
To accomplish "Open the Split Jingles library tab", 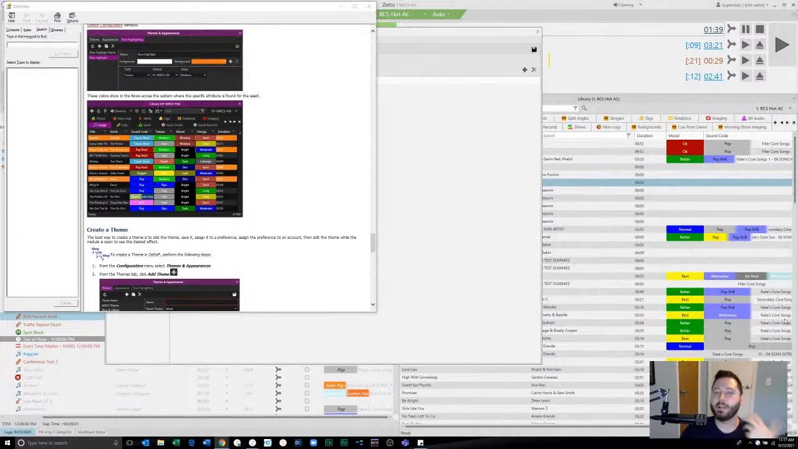I will (x=575, y=118).
